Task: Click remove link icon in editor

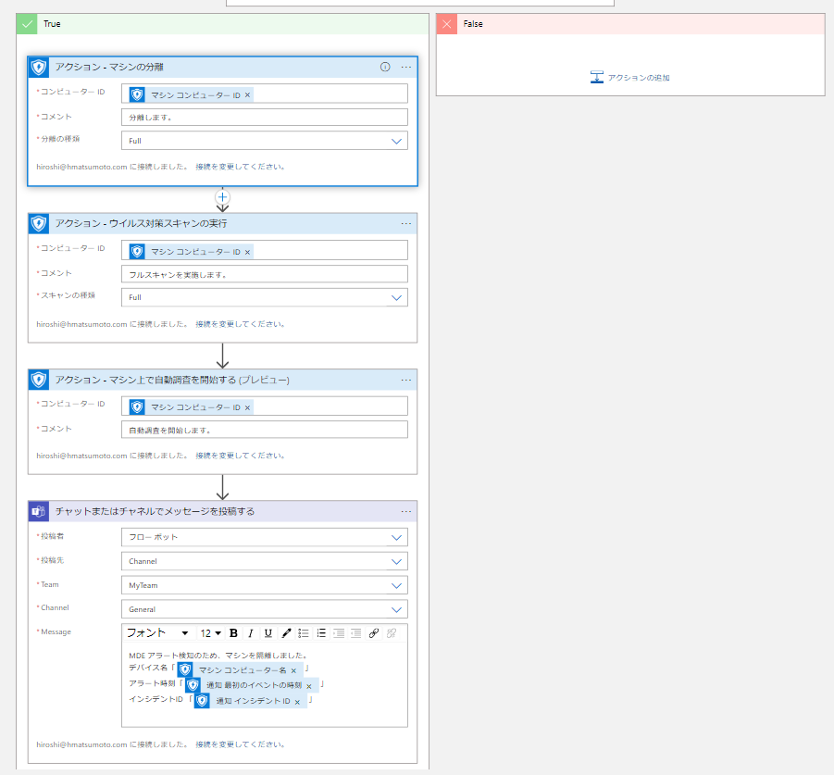Action: (392, 633)
